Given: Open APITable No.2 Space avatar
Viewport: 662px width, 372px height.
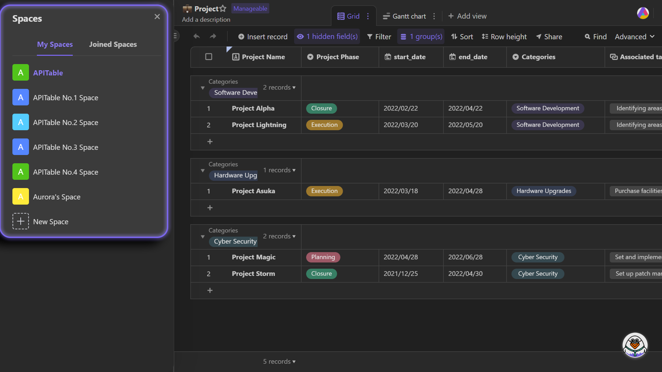Looking at the screenshot, I should pos(21,122).
